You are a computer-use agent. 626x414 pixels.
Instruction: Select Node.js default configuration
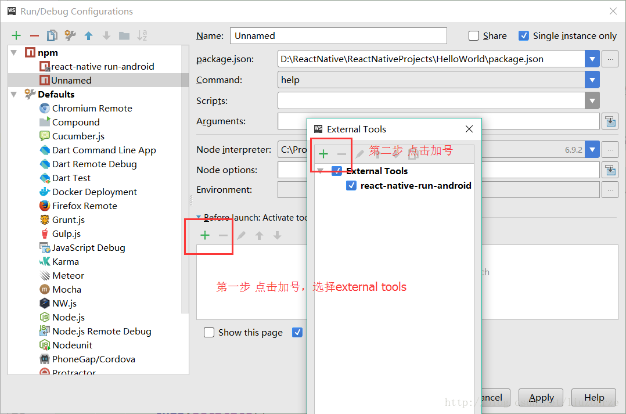62,318
